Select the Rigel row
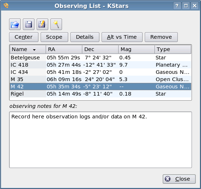Screen dimensions: 201x189 pyautogui.click(x=100, y=94)
